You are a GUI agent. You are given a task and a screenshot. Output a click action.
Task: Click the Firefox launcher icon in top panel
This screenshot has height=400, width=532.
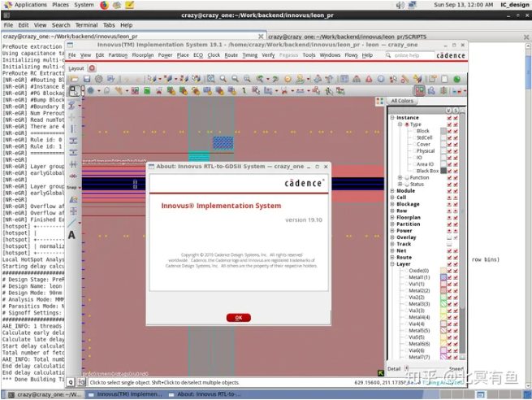[105, 5]
